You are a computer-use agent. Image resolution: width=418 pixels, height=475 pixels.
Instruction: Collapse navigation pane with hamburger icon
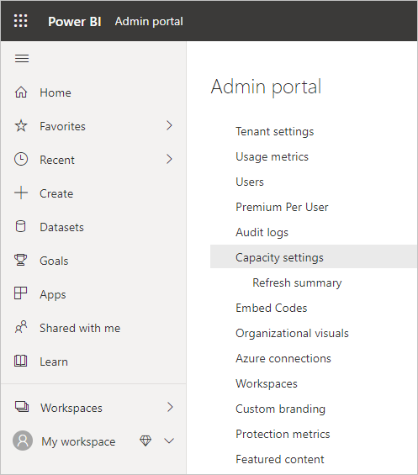pos(22,58)
